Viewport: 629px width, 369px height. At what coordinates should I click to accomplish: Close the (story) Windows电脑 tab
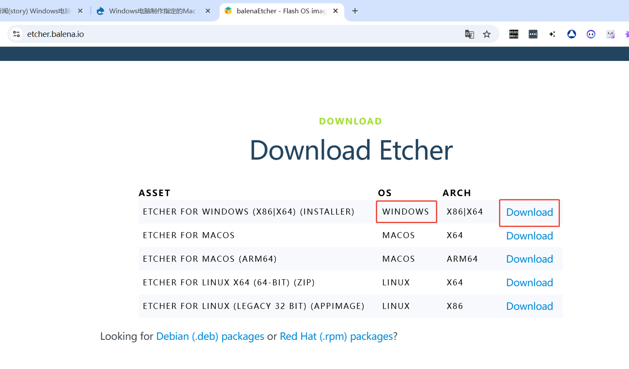(80, 11)
